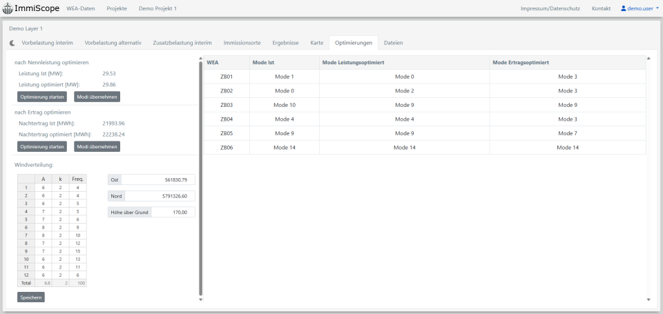Save the wind distribution with Speichern
Screen dimensions: 663x314
(31, 297)
